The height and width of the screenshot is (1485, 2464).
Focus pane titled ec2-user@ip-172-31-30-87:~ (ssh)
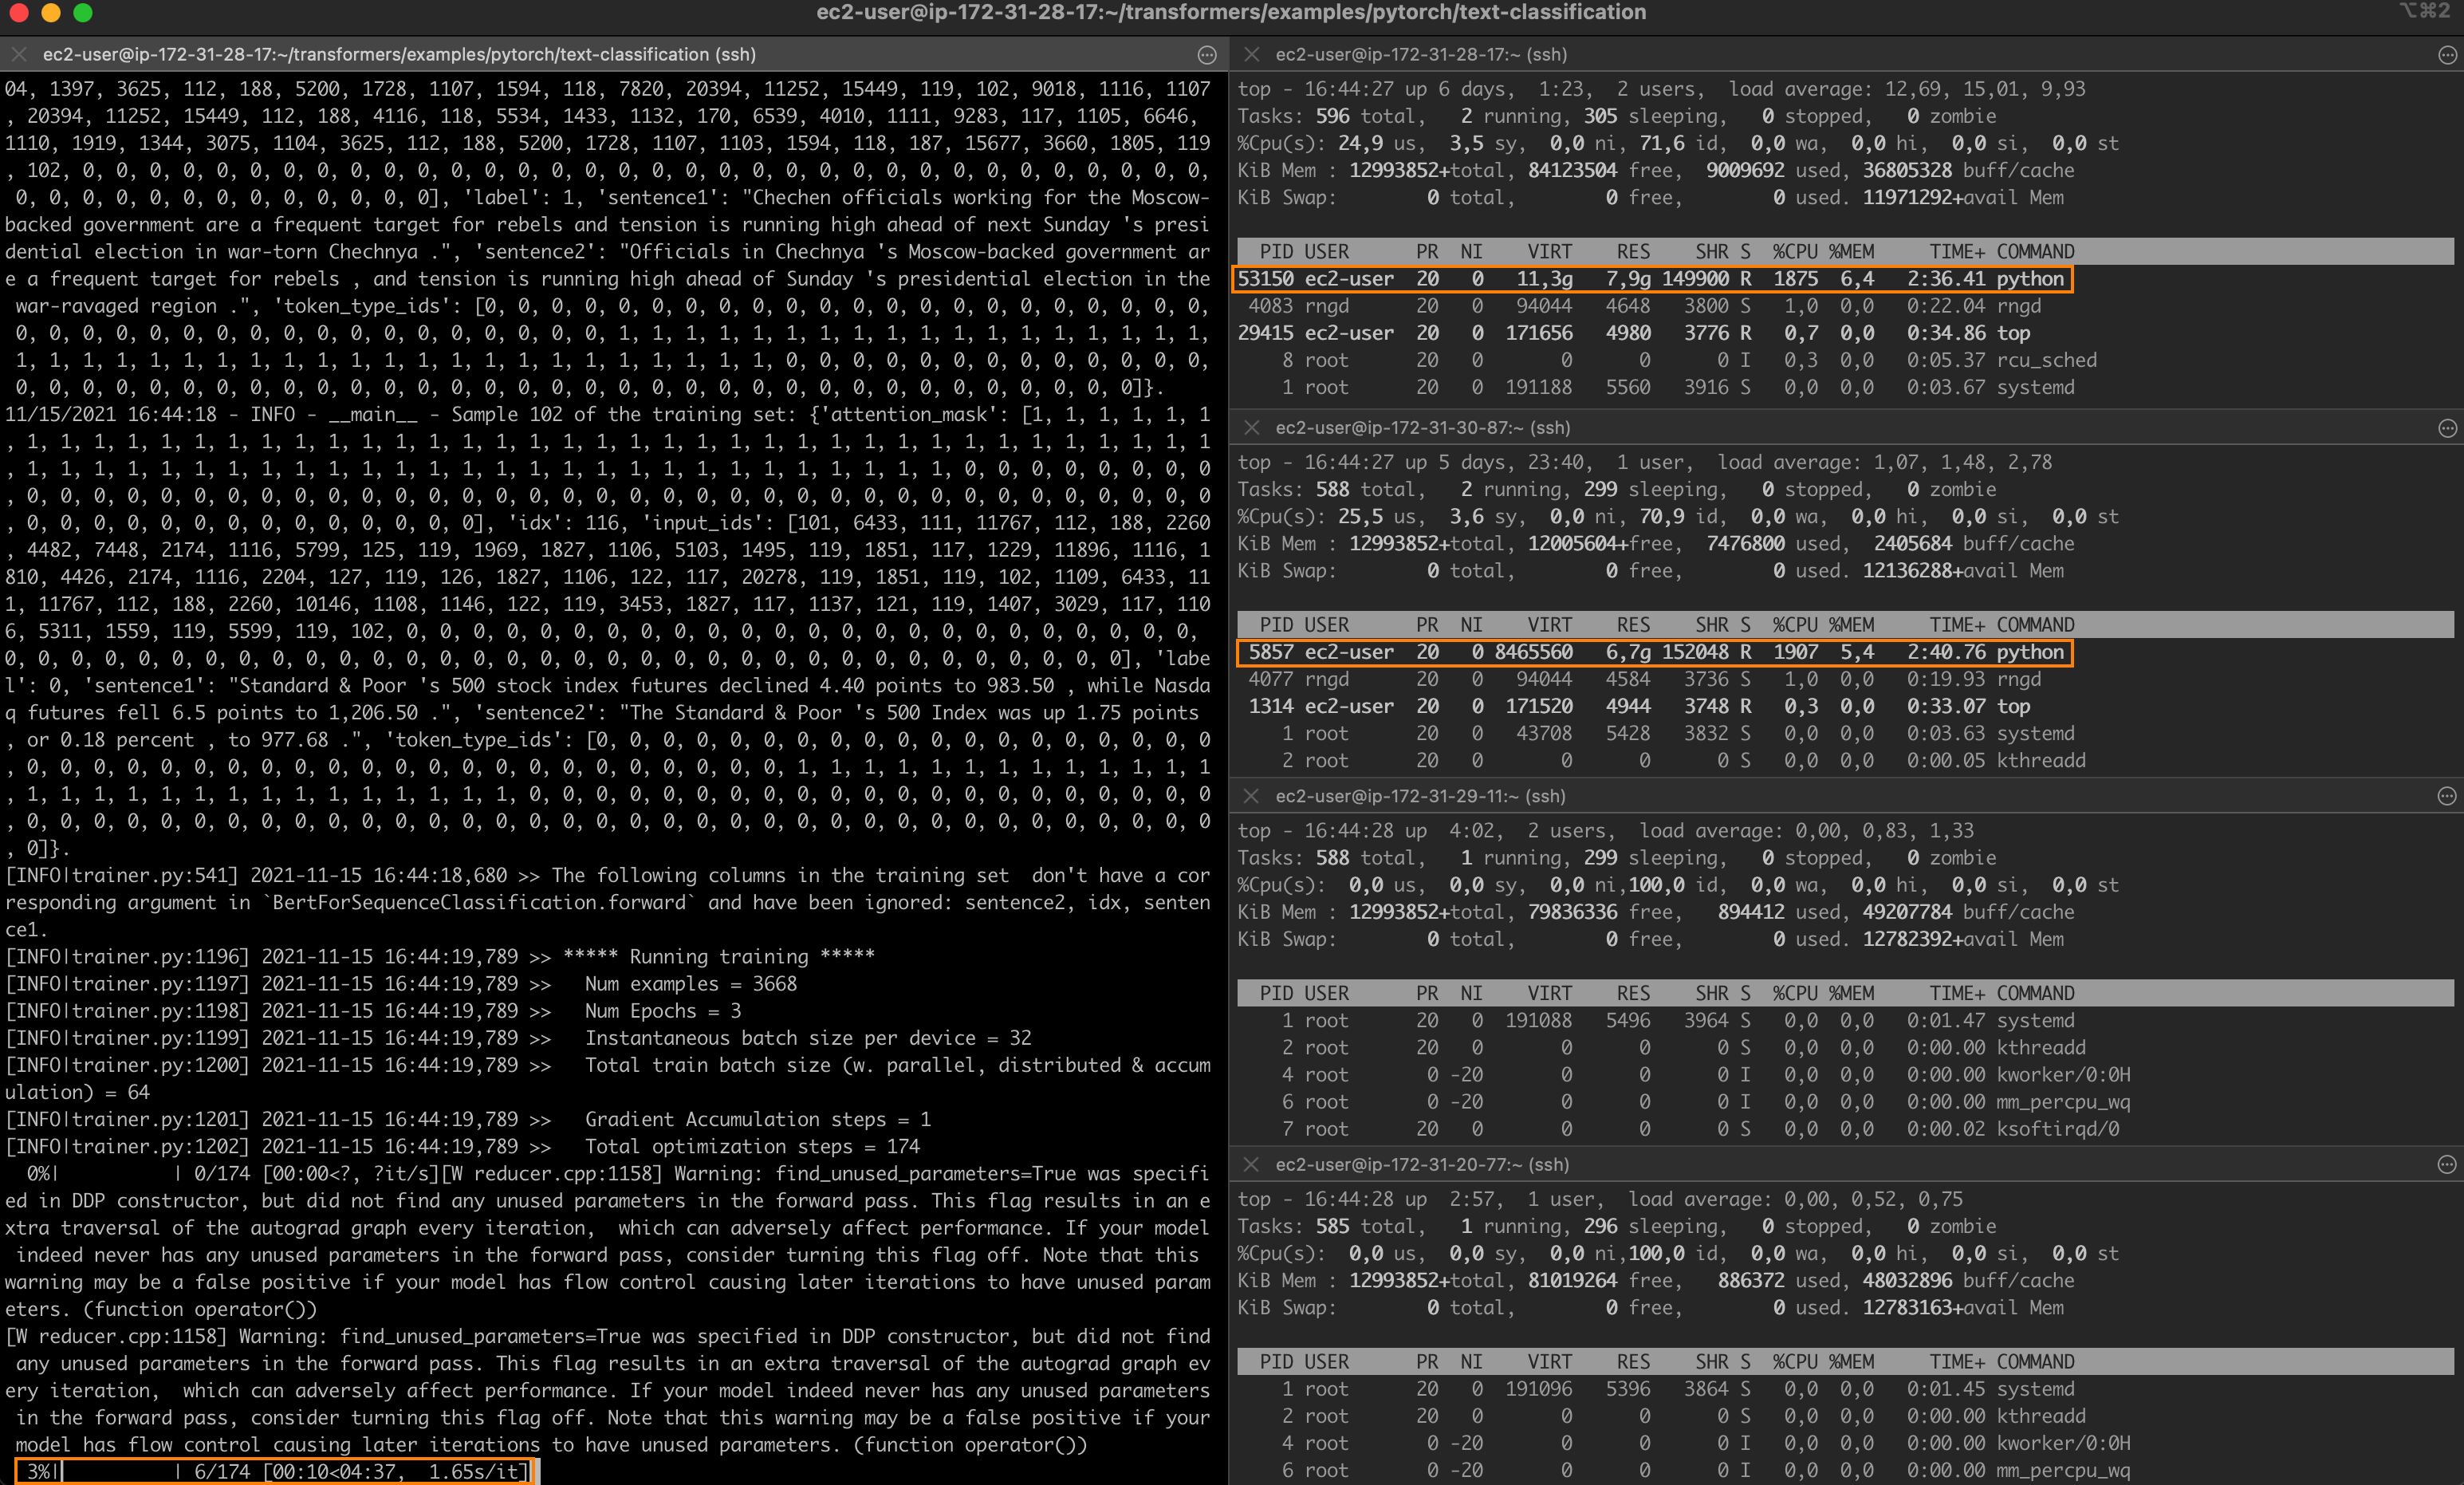tap(1422, 428)
